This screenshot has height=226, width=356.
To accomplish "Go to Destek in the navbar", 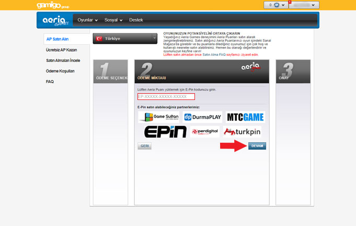I will [136, 20].
